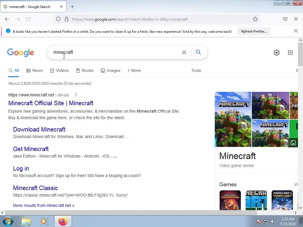Viewport: 303px width, 227px height.
Task: Open the large Minecraft cover image
Action: click(233, 119)
